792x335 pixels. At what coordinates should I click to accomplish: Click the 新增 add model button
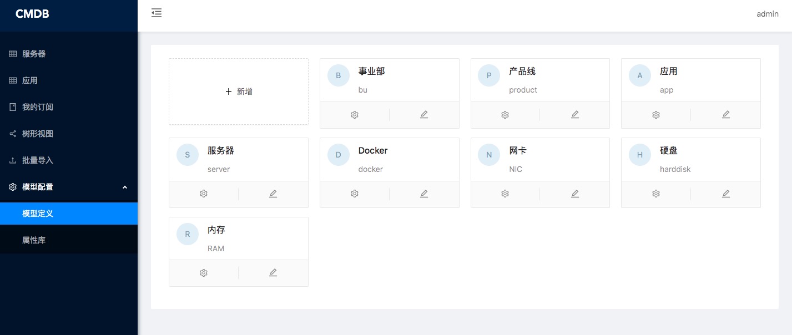pos(239,92)
